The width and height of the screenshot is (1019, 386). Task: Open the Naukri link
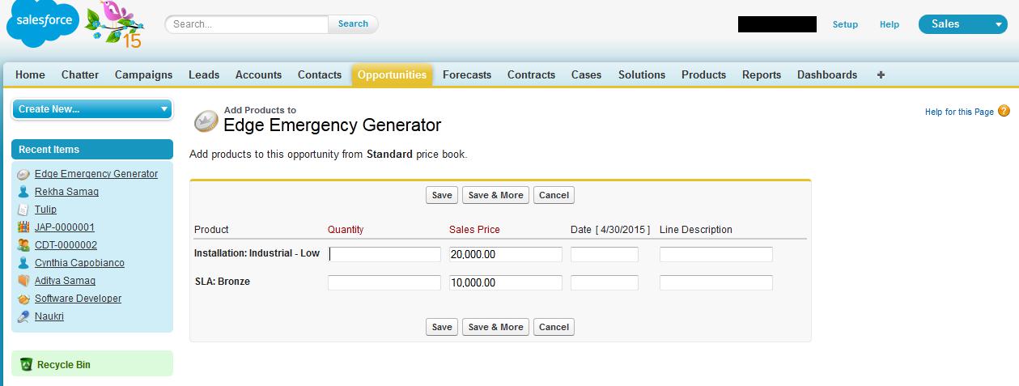49,316
